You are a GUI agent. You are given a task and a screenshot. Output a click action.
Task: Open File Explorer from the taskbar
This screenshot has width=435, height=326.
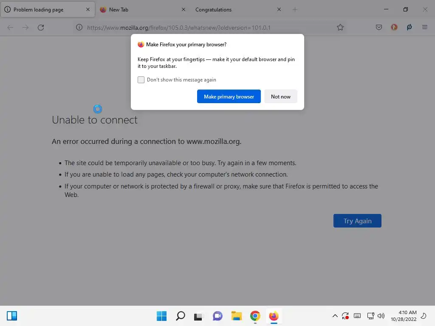pyautogui.click(x=236, y=316)
